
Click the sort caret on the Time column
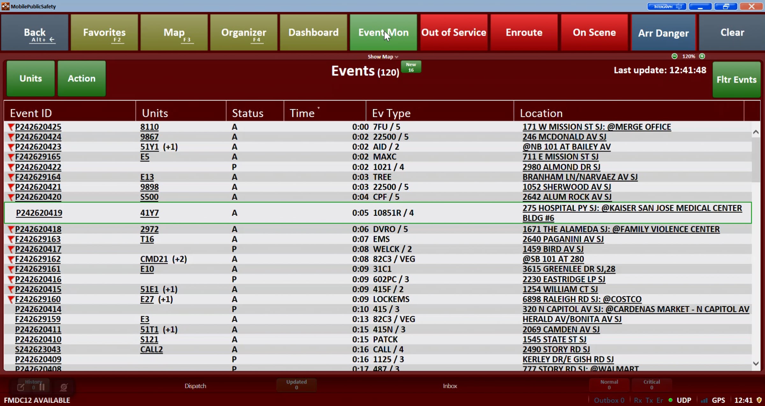click(318, 108)
